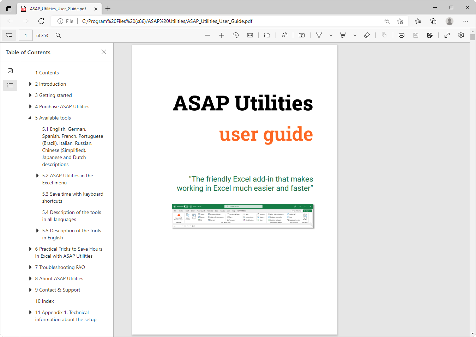Collapse the 5 Available tools section
The height and width of the screenshot is (337, 476).
coord(30,118)
